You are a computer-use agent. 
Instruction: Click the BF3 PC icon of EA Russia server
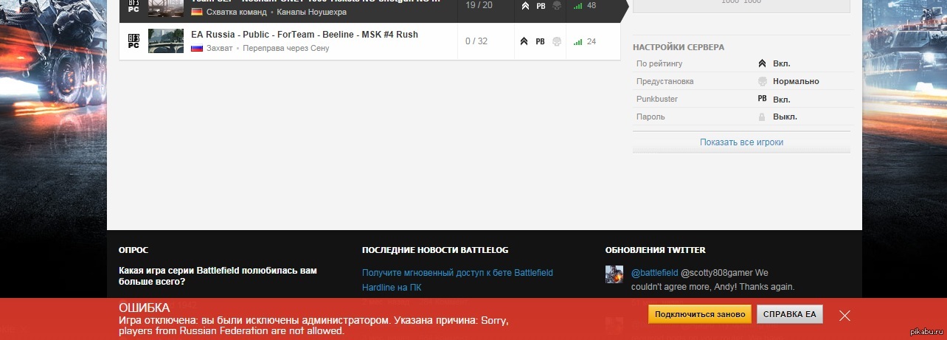pyautogui.click(x=133, y=41)
